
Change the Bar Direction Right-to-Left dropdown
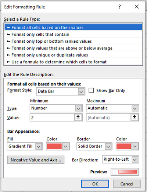pos(121,159)
